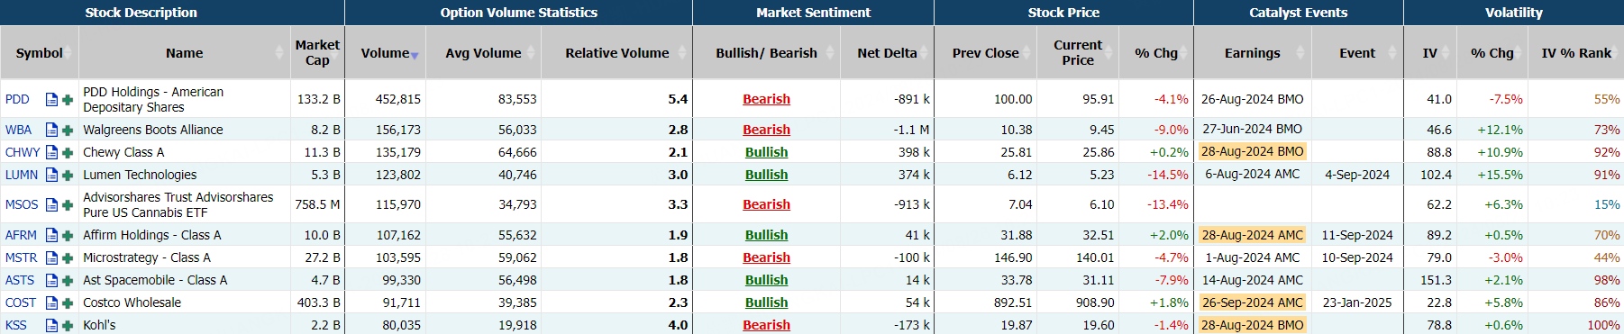Viewport: 1624px width, 334px height.
Task: Sort by the Event column header
Action: pyautogui.click(x=1357, y=53)
